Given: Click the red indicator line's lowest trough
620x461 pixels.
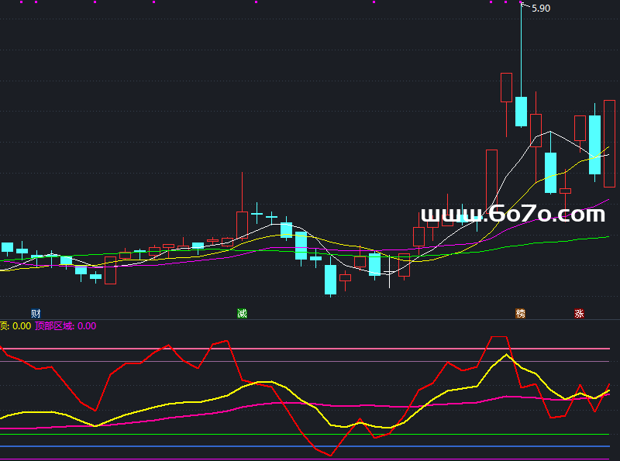Looking at the screenshot, I should pos(331,455).
